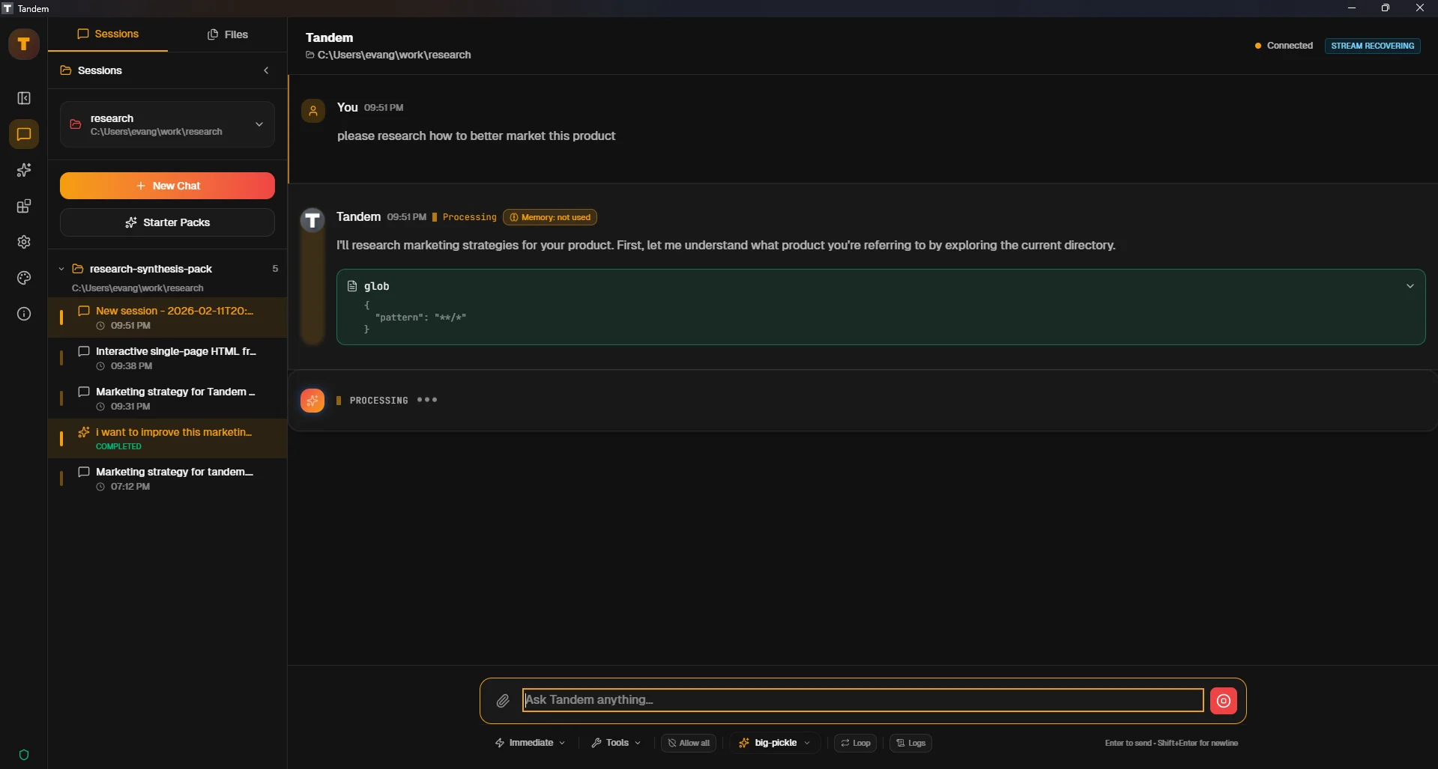The height and width of the screenshot is (769, 1438).
Task: Toggle the Logs panel button
Action: 910,743
